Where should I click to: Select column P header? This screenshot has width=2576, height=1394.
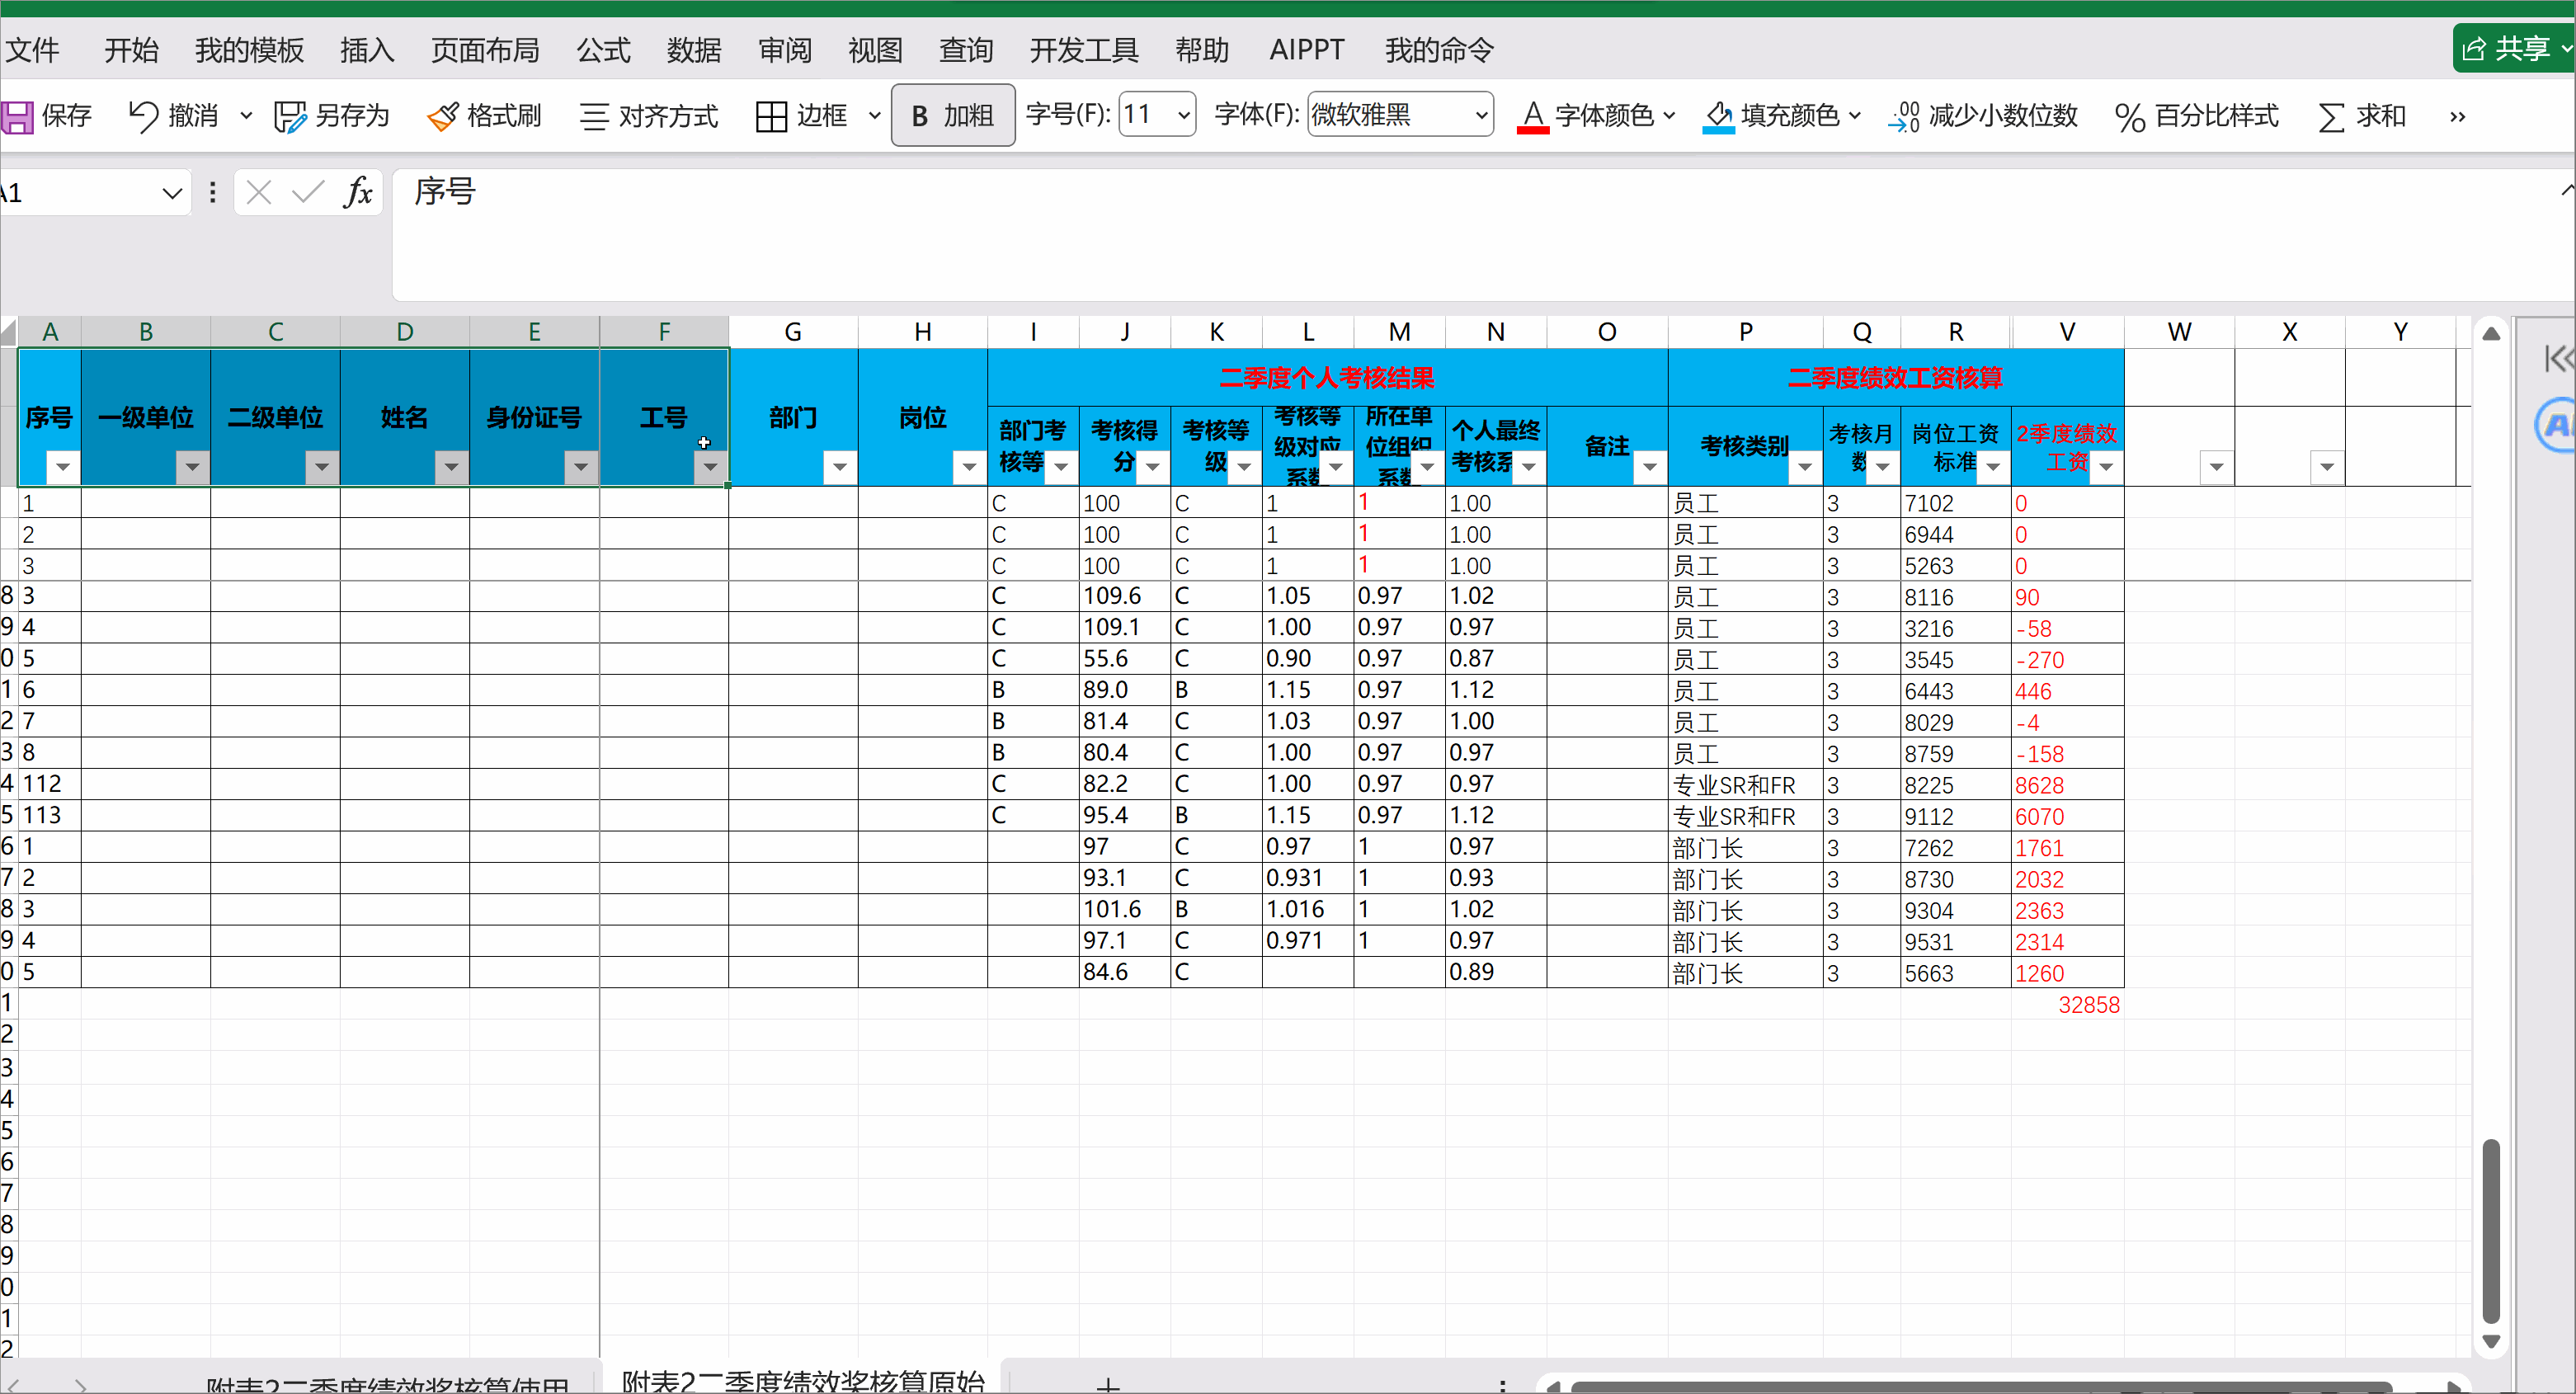1745,332
